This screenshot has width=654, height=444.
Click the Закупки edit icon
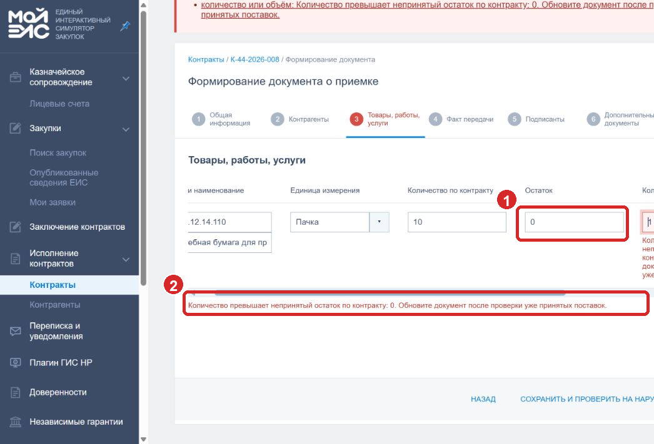16,128
